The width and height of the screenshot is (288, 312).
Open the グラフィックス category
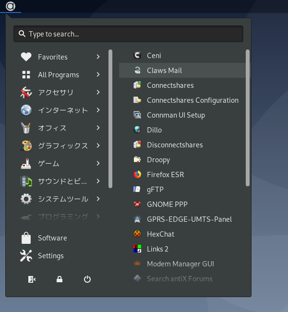tap(60, 145)
